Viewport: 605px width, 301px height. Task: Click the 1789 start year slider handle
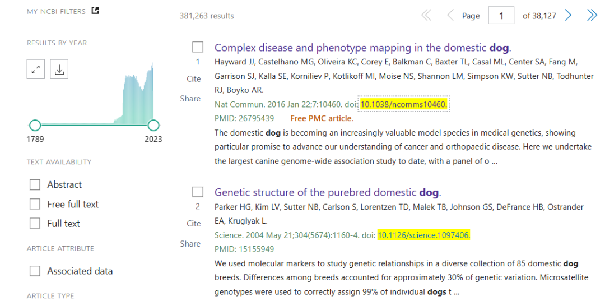click(35, 125)
